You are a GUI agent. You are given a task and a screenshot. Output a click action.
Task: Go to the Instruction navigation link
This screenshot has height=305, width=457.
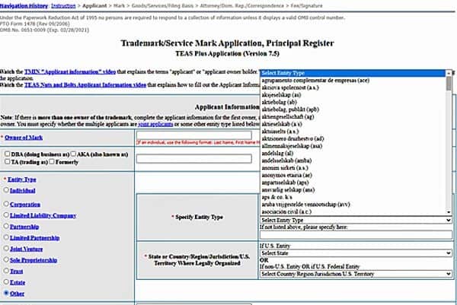tap(63, 5)
